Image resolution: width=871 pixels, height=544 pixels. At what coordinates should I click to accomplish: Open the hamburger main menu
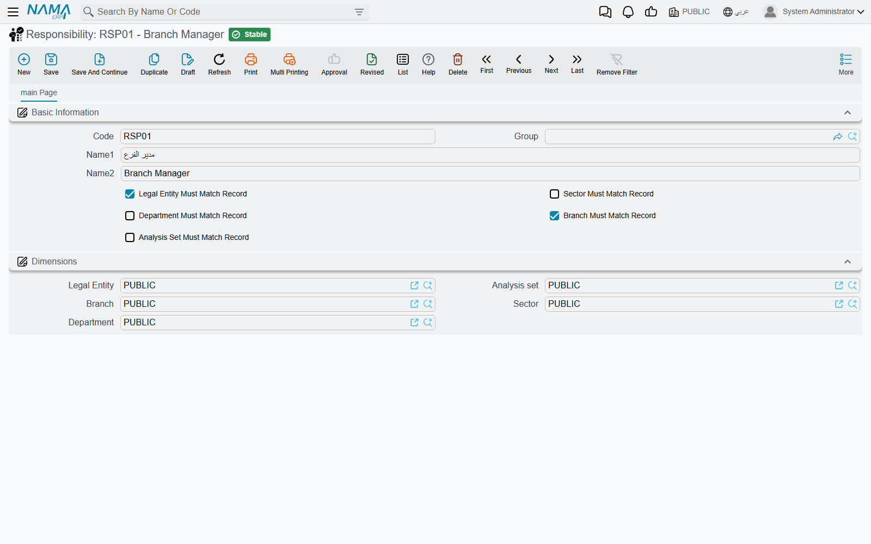point(13,12)
